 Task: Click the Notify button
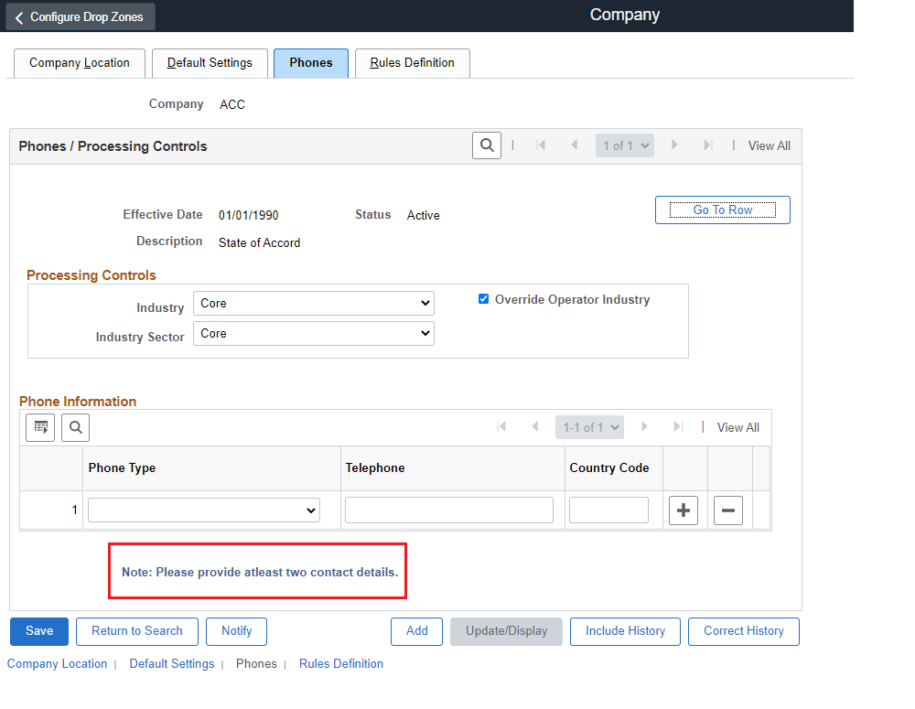[x=236, y=631]
